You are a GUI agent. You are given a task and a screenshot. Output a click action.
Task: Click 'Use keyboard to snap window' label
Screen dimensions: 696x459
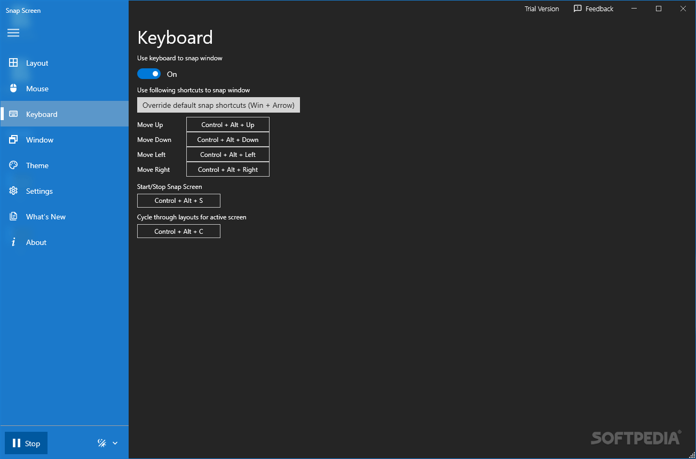coord(180,58)
